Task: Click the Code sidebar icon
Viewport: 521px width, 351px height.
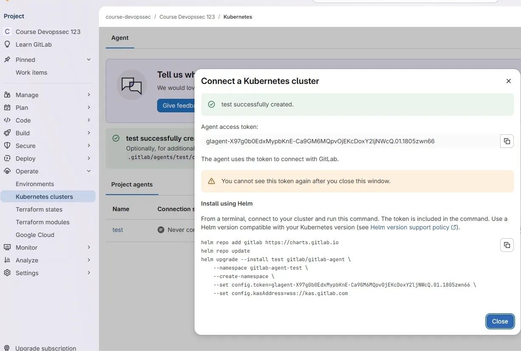Action: tap(7, 120)
